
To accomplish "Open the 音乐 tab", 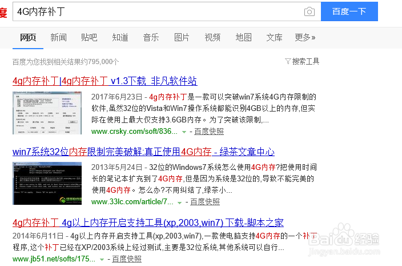I will (x=151, y=38).
